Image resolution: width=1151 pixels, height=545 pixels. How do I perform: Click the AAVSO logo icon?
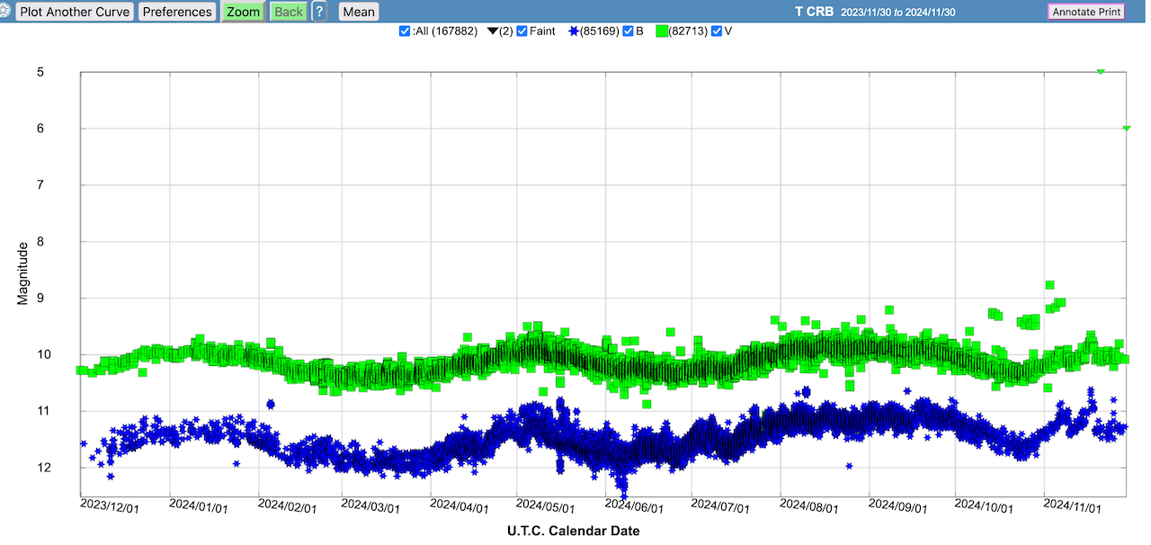pyautogui.click(x=5, y=12)
